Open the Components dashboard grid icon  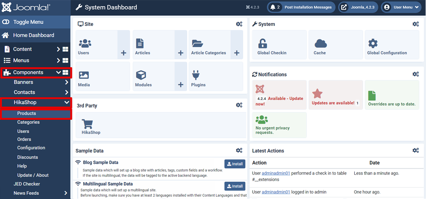coord(65,72)
